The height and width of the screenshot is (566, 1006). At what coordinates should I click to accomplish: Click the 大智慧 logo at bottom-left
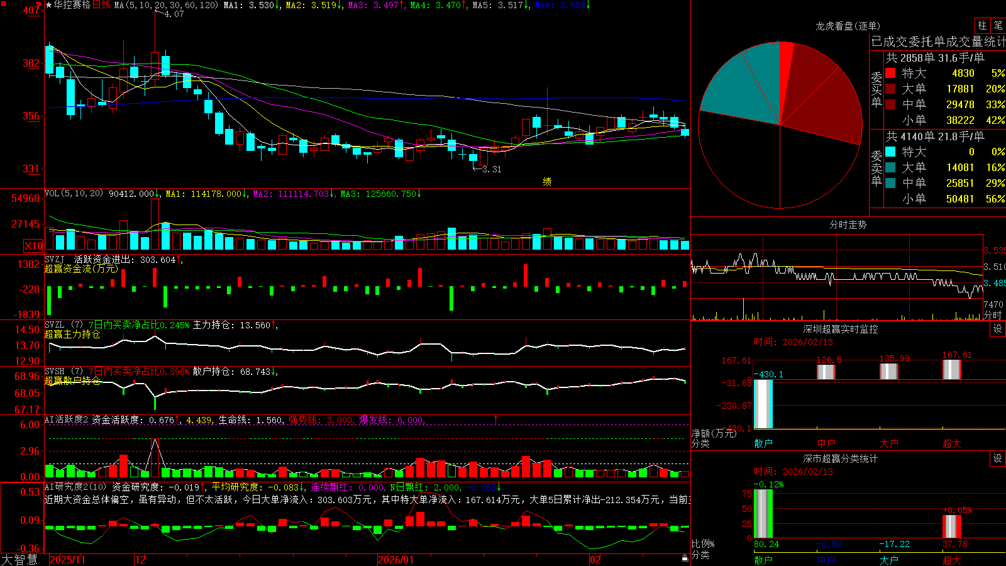click(19, 560)
